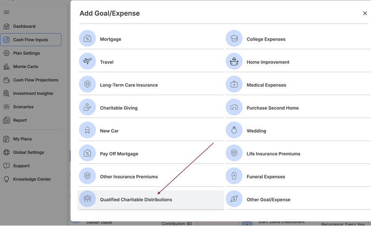Click the Life Insurance Premiums shield icon
This screenshot has width=371, height=226.
coord(234,153)
